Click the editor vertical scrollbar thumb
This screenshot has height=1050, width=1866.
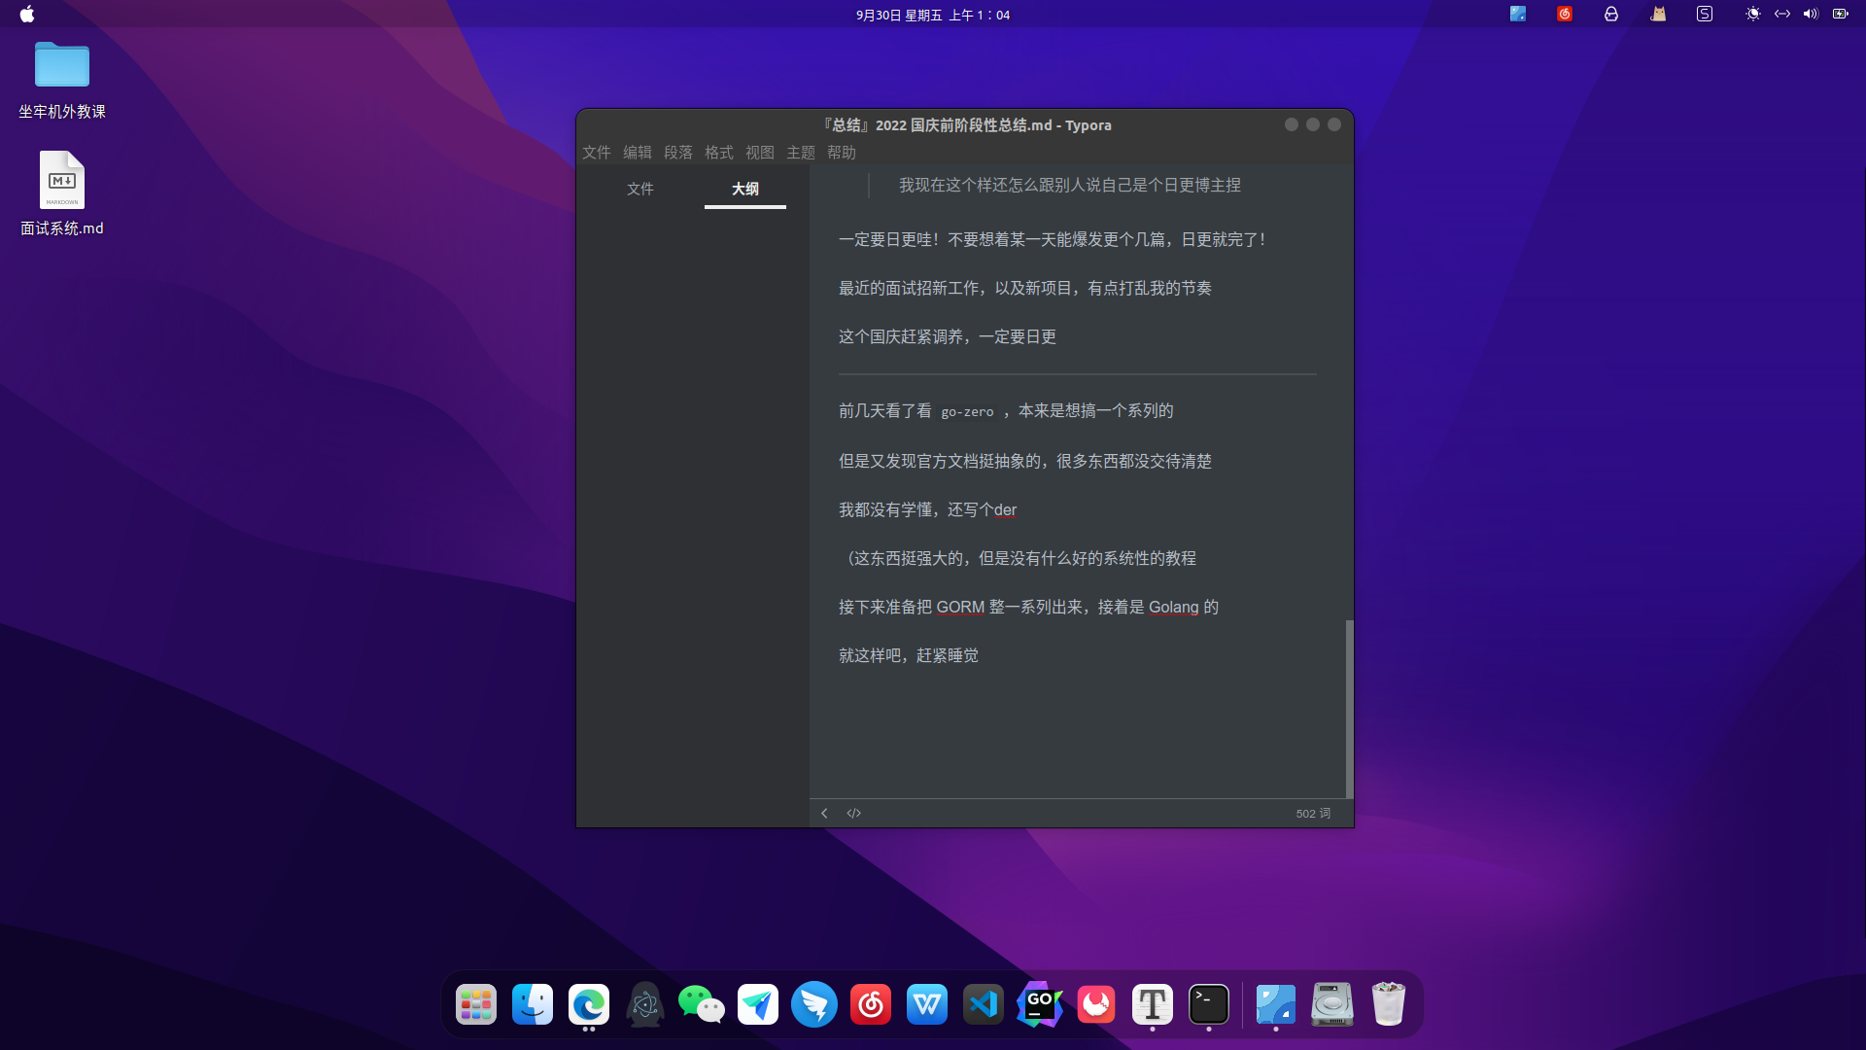(1349, 709)
